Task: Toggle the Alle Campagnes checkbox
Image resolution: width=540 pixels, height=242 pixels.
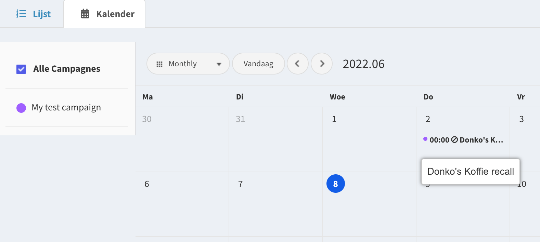Action: pos(21,69)
